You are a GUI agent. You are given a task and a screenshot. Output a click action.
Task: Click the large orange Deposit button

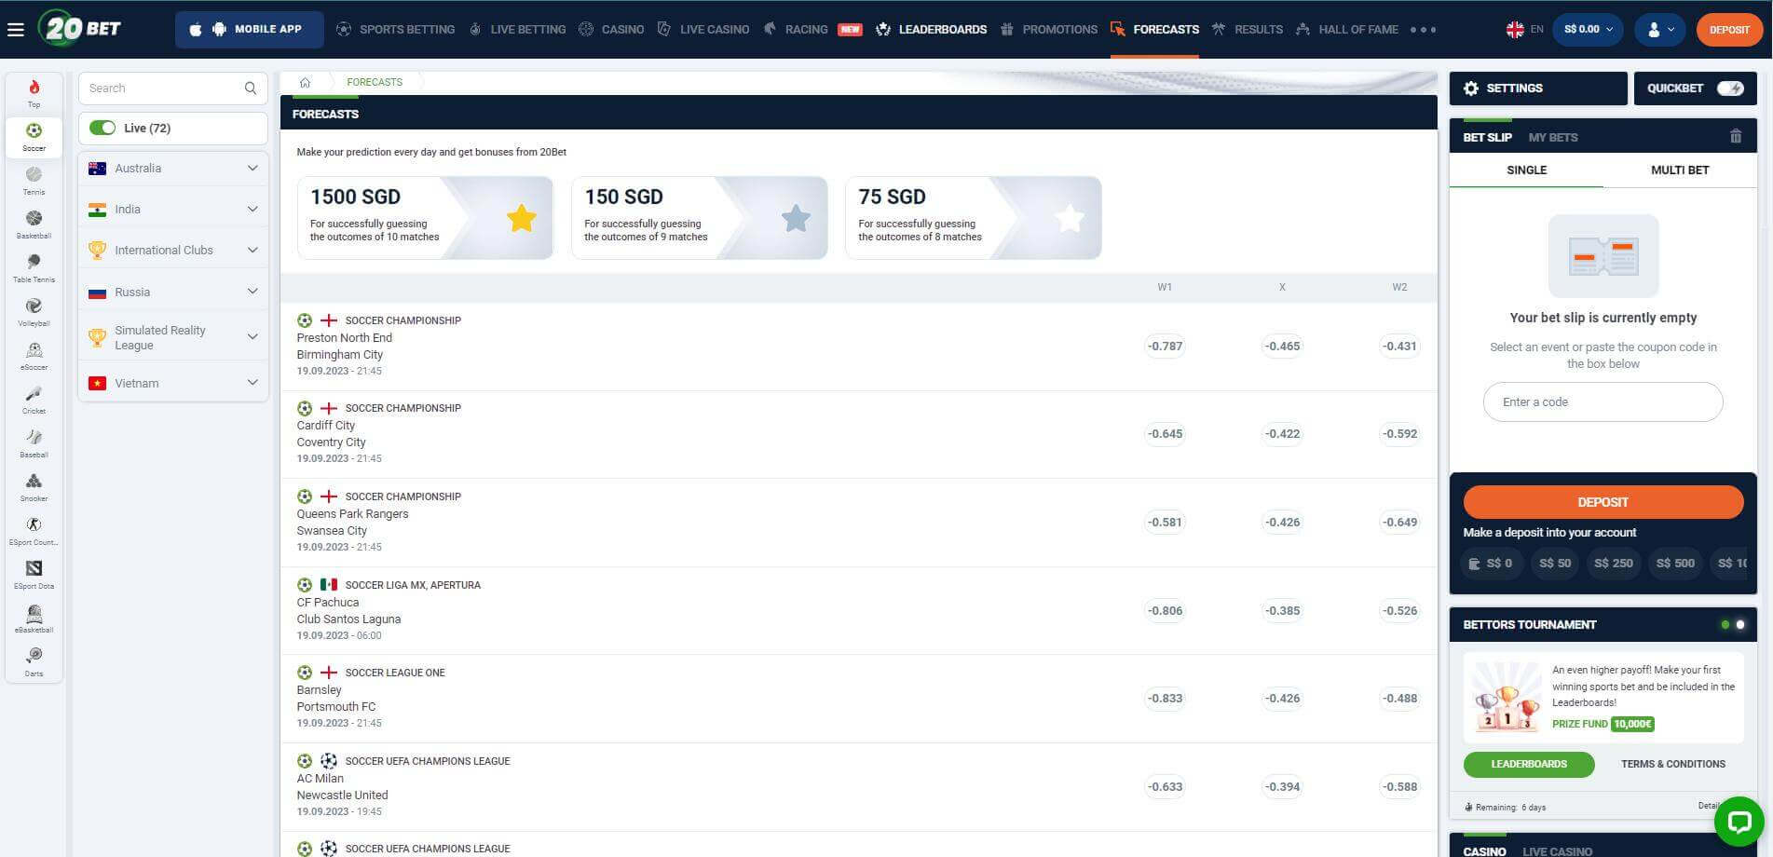1603,502
